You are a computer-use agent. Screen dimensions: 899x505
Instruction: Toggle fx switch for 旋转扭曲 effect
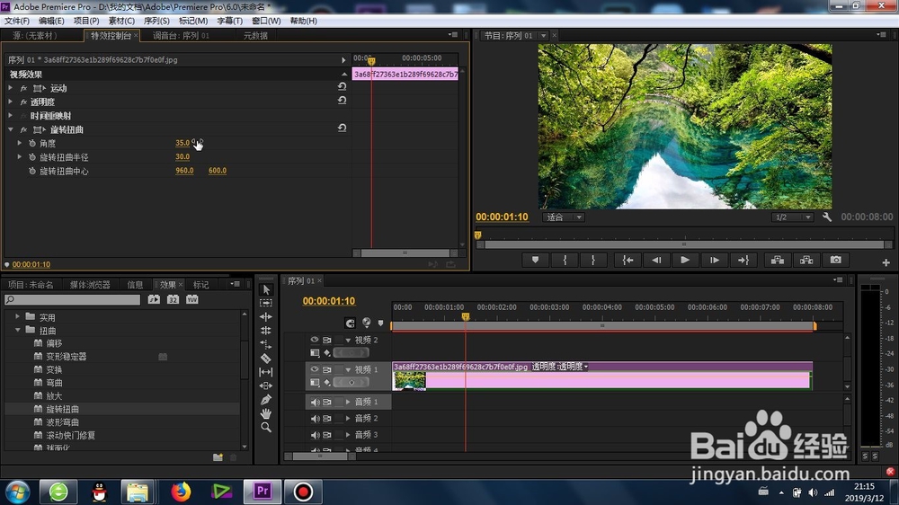pos(23,130)
